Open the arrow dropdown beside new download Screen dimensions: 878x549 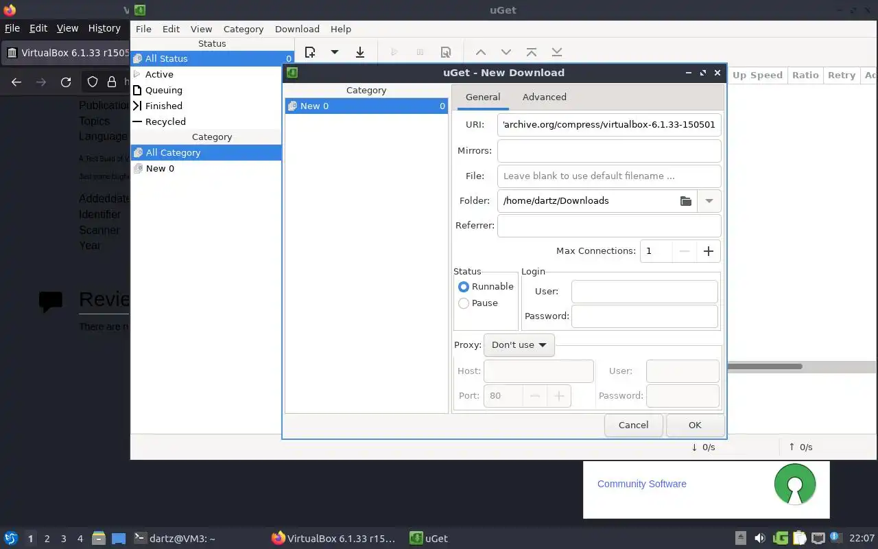[x=335, y=52]
